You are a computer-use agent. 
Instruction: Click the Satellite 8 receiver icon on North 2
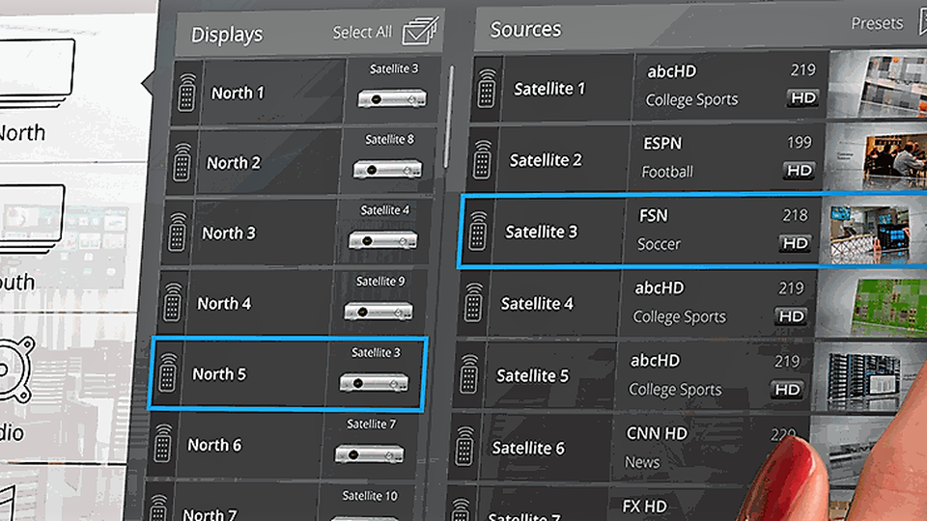tap(389, 169)
